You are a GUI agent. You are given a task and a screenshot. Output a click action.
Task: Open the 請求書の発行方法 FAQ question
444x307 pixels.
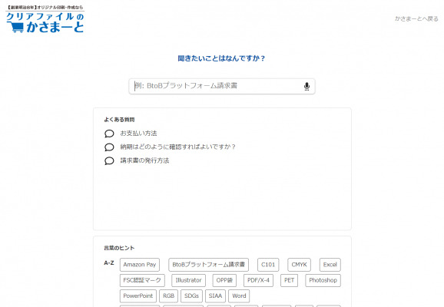[144, 160]
